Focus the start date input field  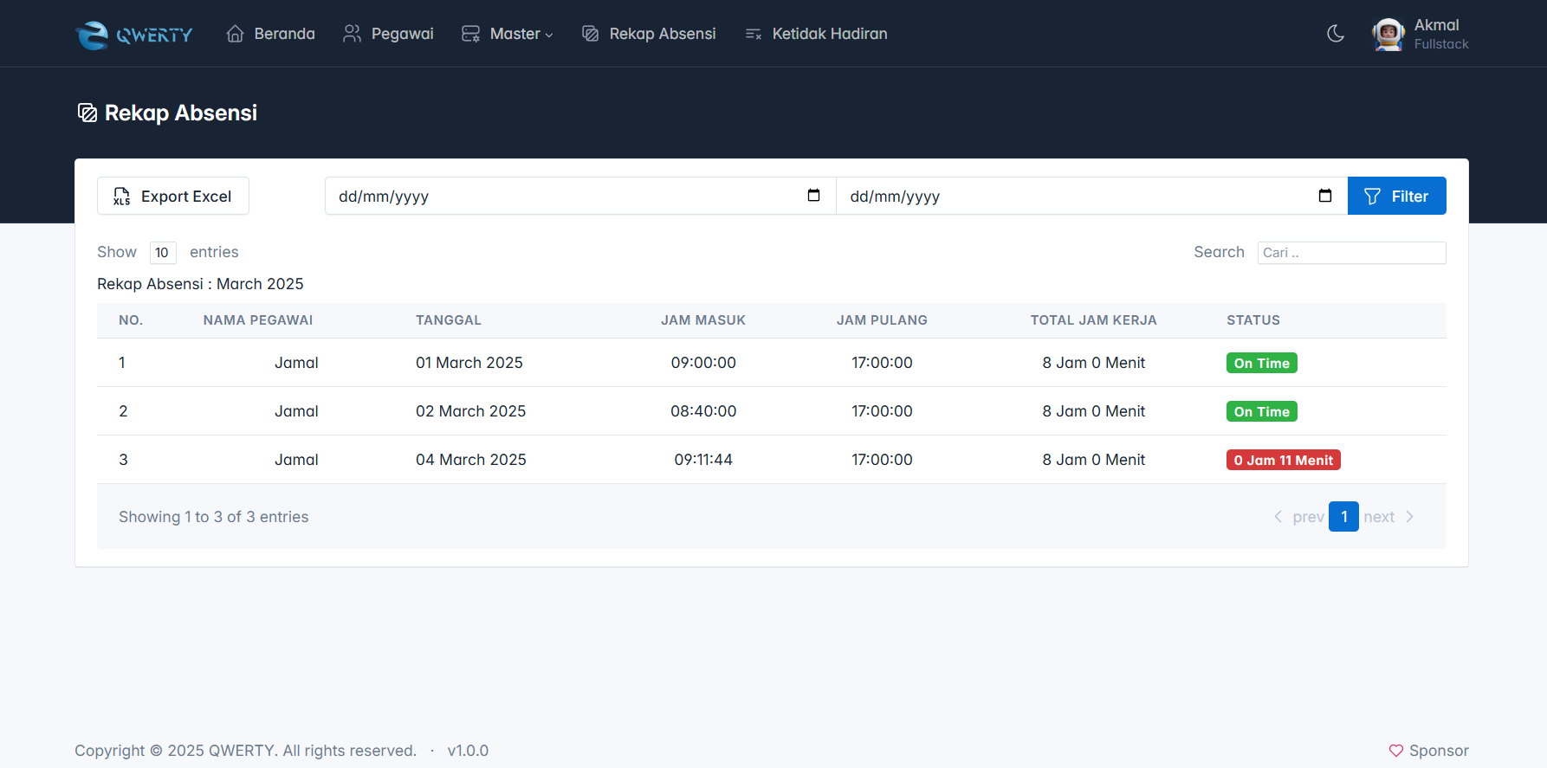(580, 196)
